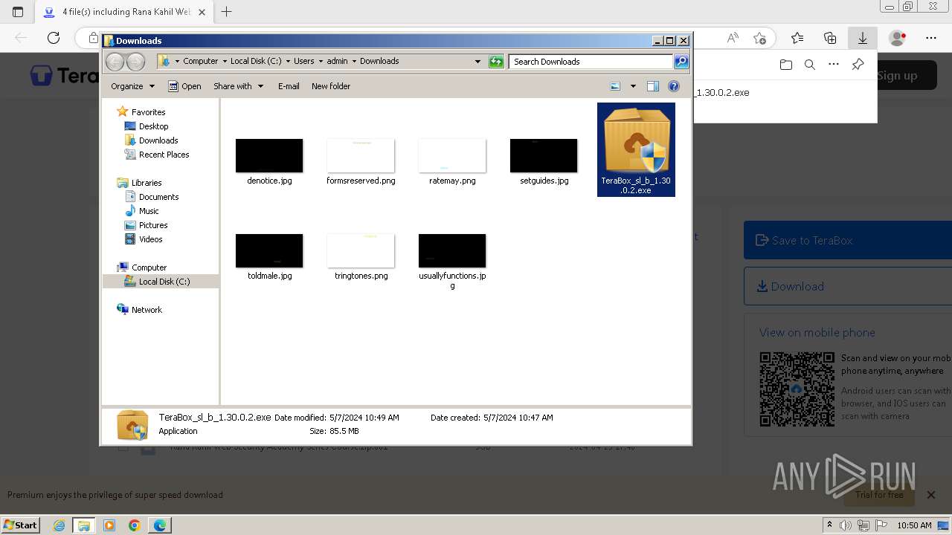This screenshot has height=535, width=952.
Task: Open downloads folder icon in Edge panel
Action: pyautogui.click(x=786, y=65)
